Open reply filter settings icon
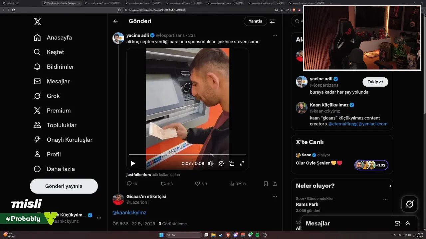 [272, 21]
